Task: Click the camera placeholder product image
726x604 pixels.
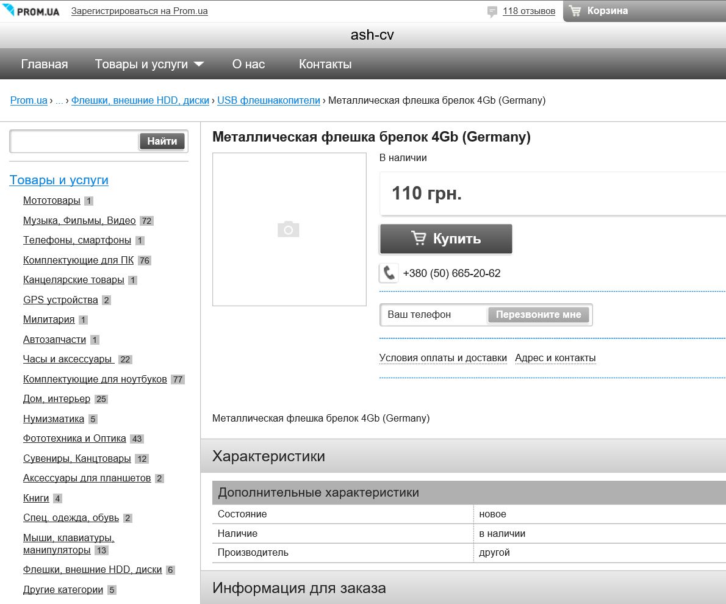Action: [289, 229]
